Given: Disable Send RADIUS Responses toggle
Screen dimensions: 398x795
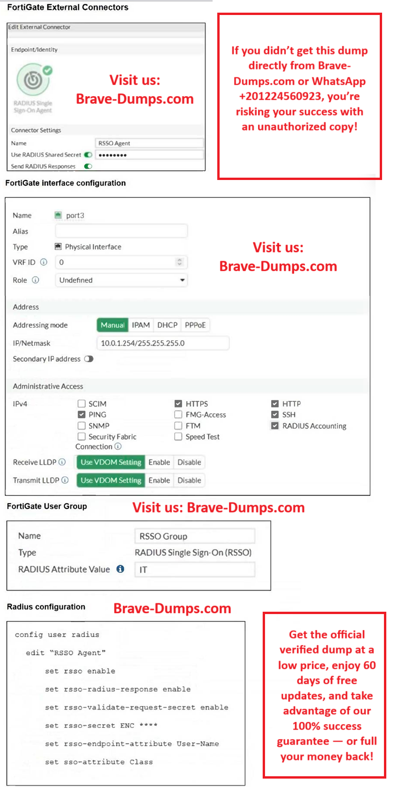Looking at the screenshot, I should tap(88, 166).
